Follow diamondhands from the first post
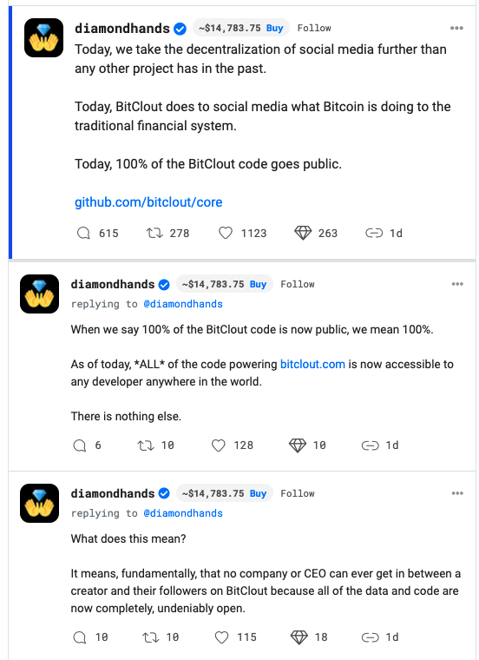The width and height of the screenshot is (479, 660). (314, 28)
